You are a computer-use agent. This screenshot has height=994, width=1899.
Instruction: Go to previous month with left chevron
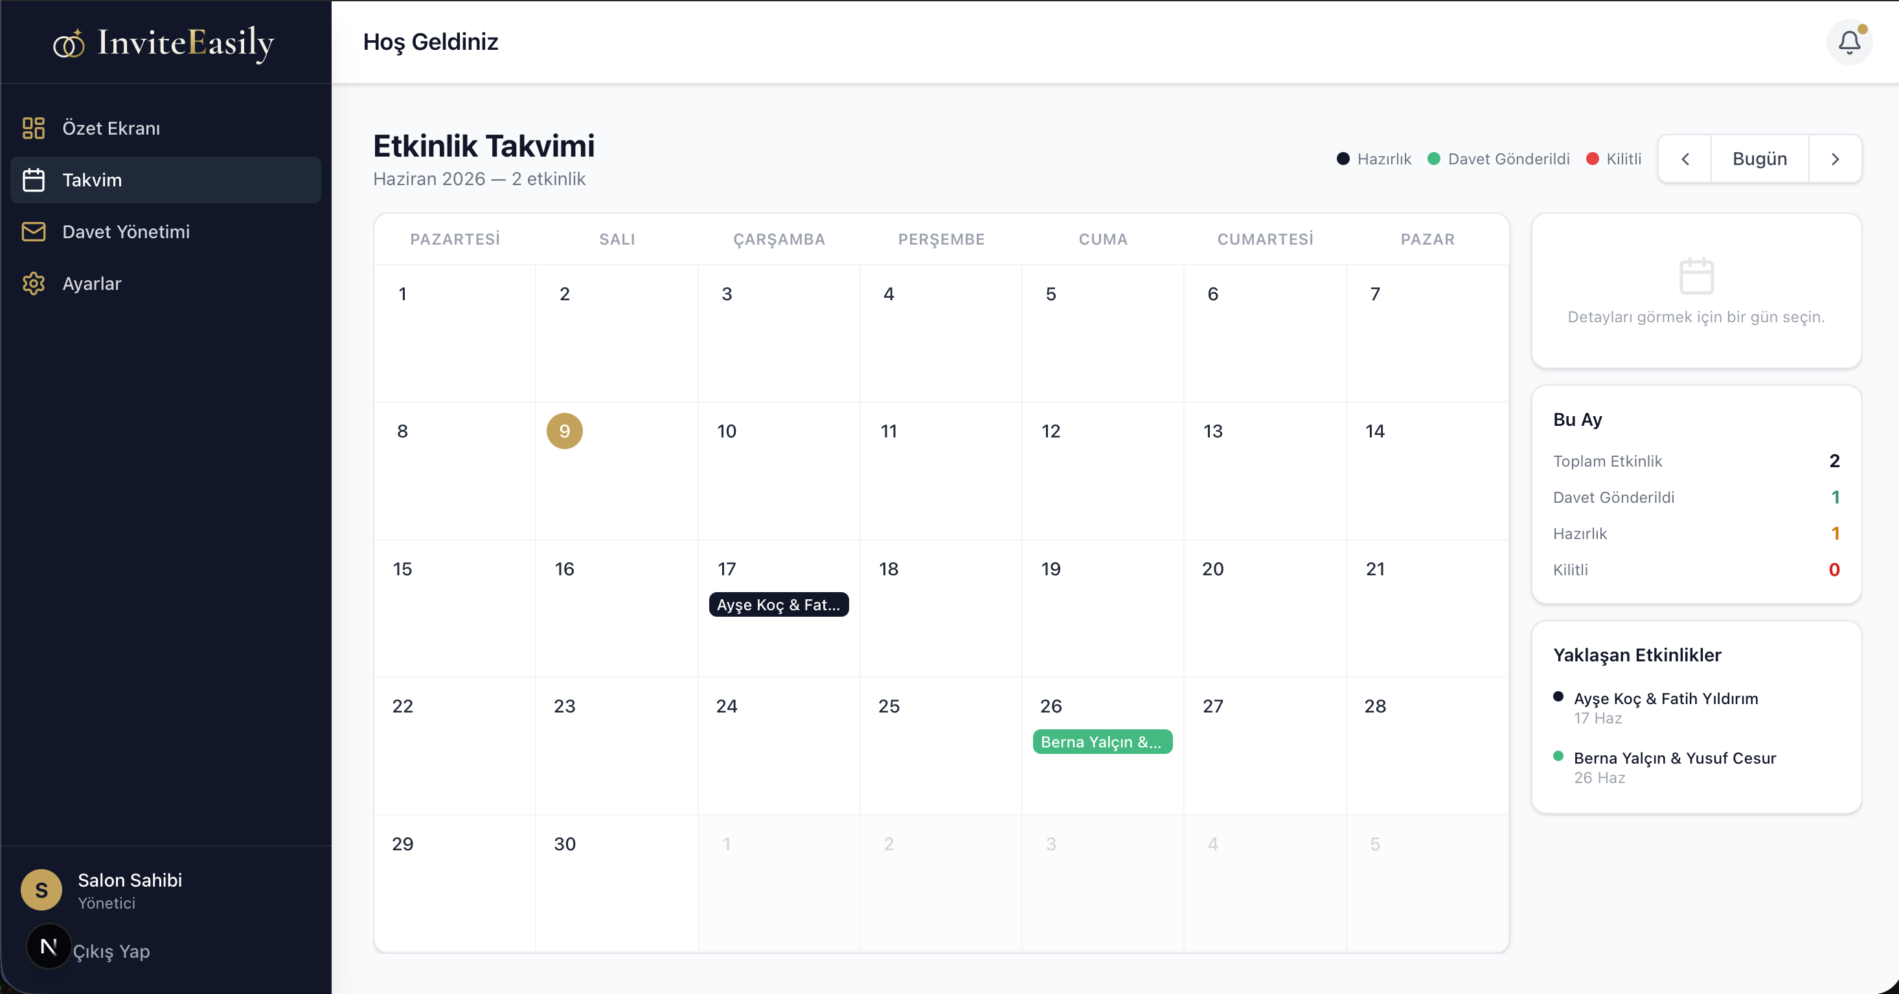pos(1685,159)
